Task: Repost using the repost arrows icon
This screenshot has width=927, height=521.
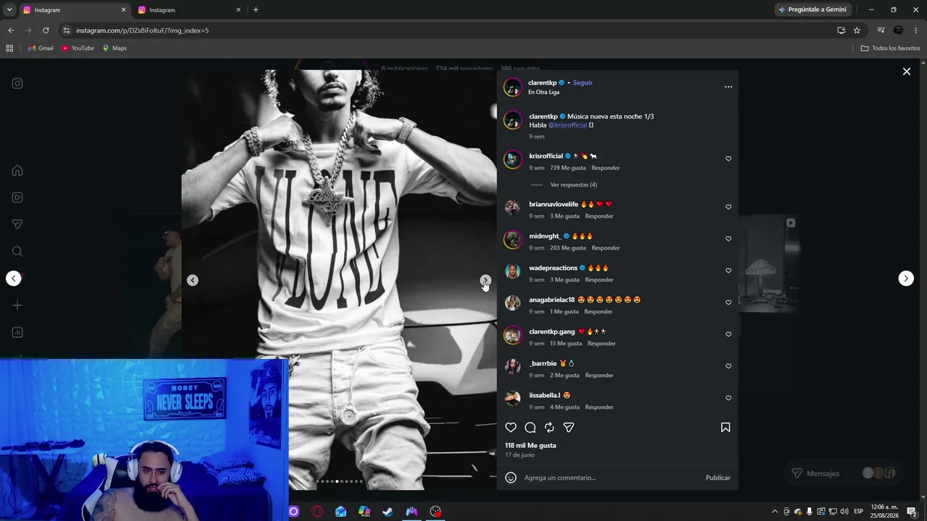Action: point(549,428)
